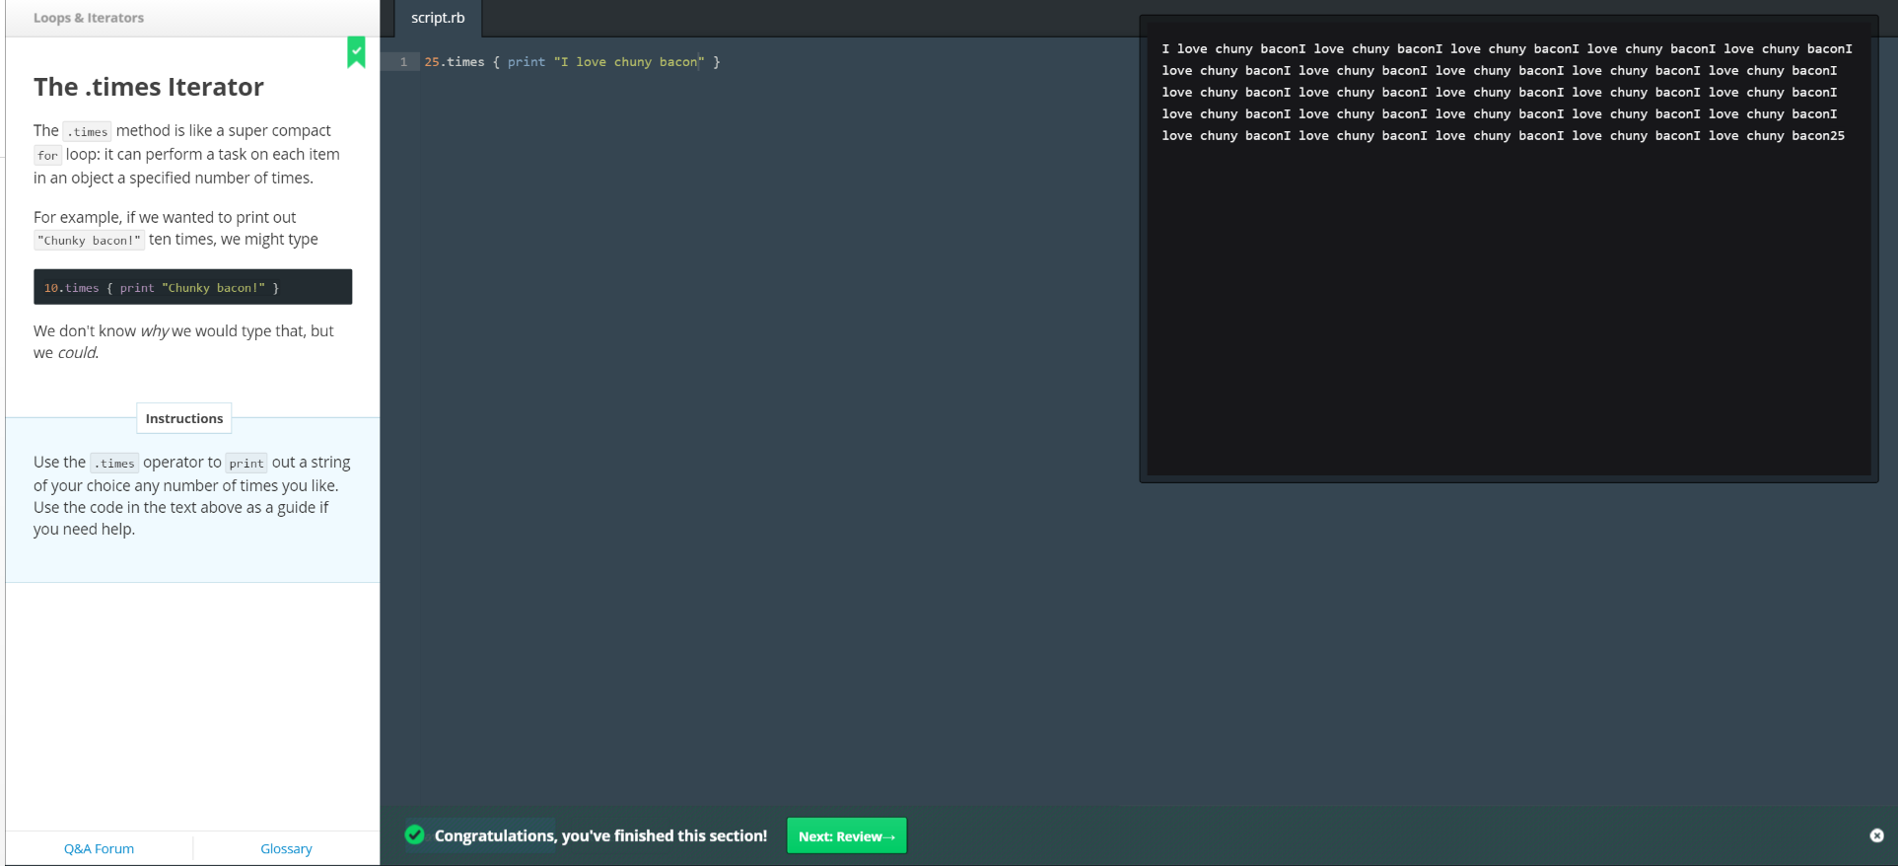Click the print keyword in the editor
The height and width of the screenshot is (866, 1898).
click(526, 62)
